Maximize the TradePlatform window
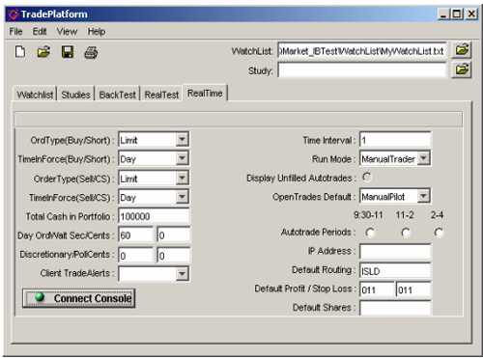The width and height of the screenshot is (483, 358). click(457, 14)
